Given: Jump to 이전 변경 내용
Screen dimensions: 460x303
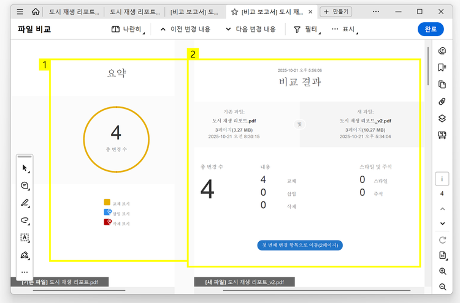Looking at the screenshot, I should click(x=185, y=29).
